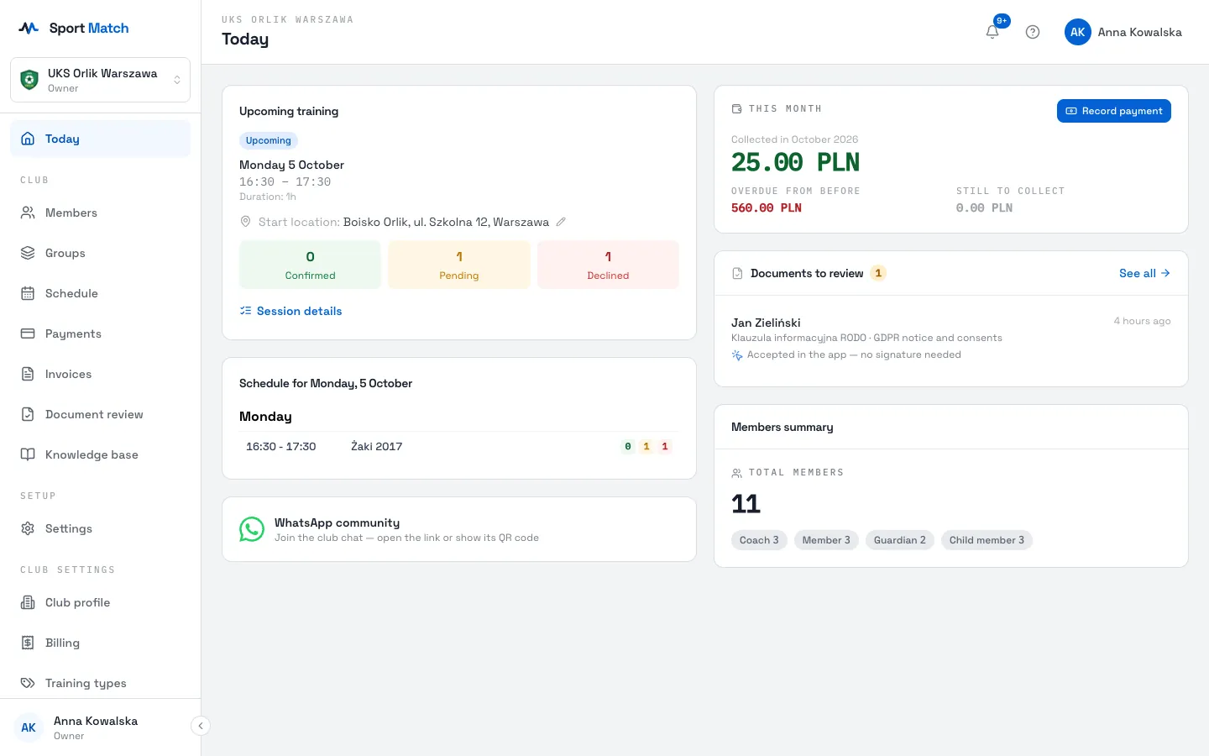Open the Billing page
Image resolution: width=1209 pixels, height=756 pixels.
pos(100,643)
